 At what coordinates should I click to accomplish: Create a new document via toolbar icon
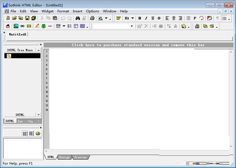(x=8, y=18)
